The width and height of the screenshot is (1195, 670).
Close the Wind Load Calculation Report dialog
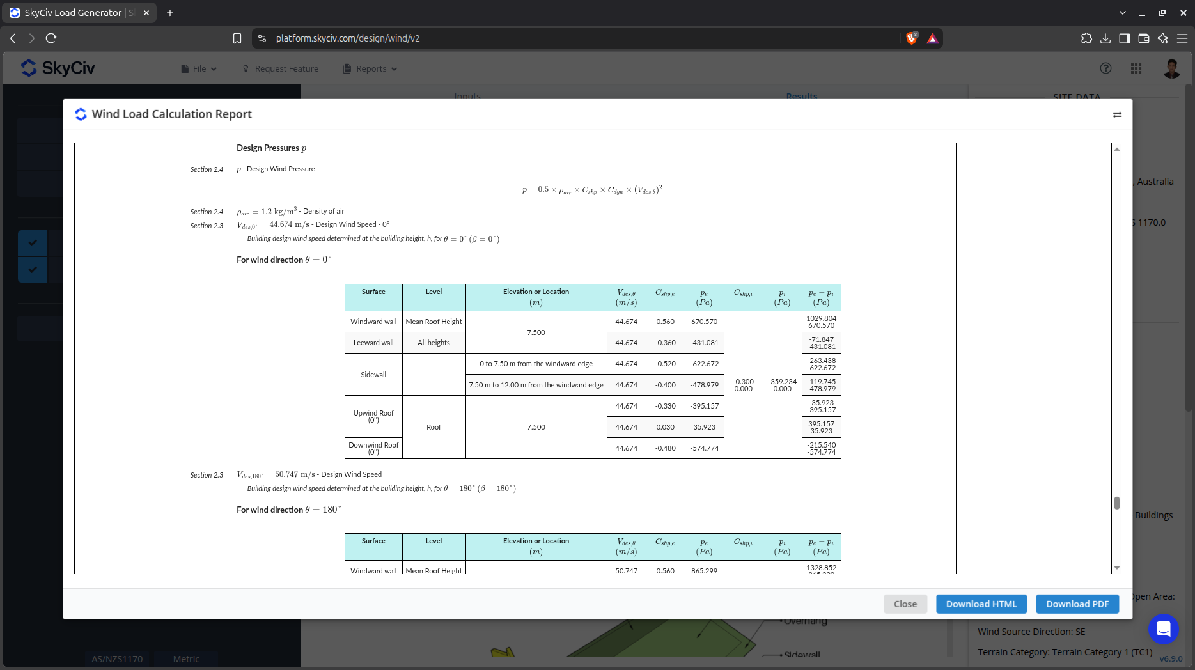pyautogui.click(x=905, y=604)
